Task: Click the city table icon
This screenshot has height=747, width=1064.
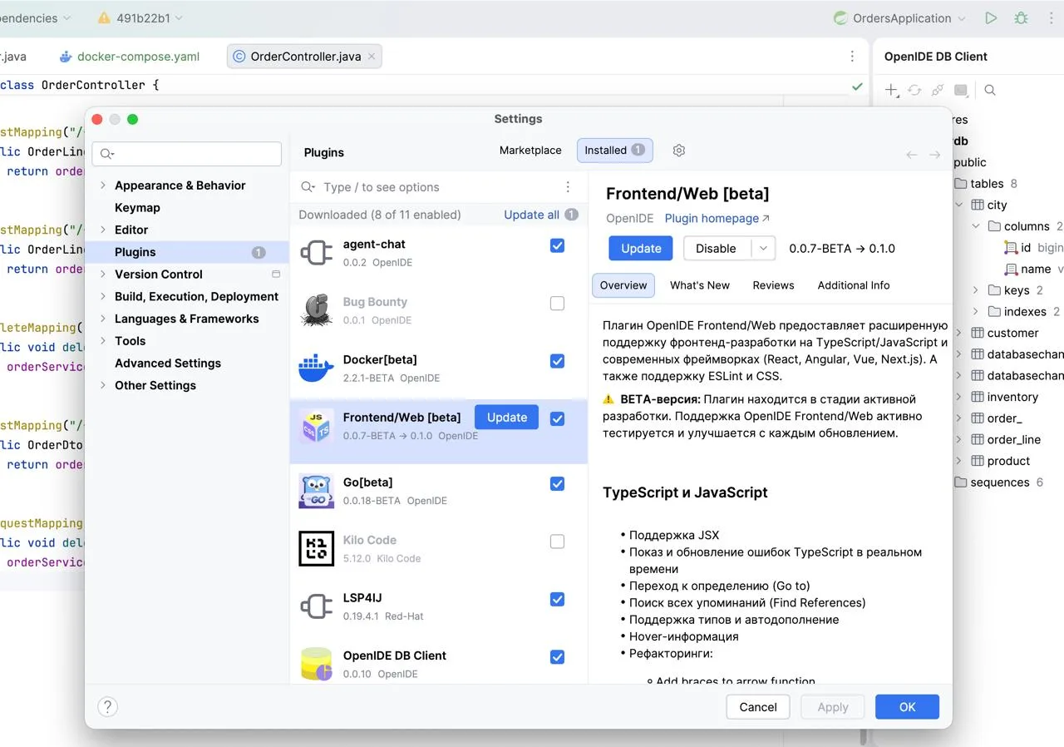Action: [x=978, y=205]
